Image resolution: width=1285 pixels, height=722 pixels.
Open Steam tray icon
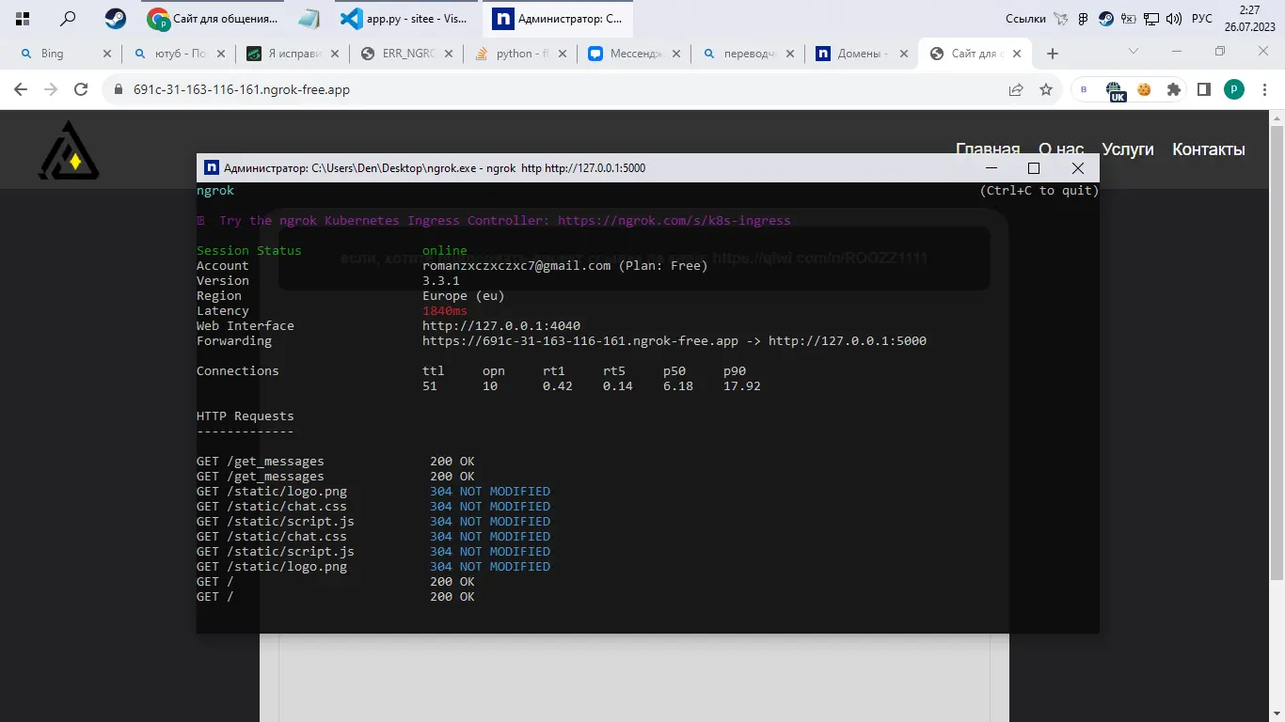(x=1106, y=18)
